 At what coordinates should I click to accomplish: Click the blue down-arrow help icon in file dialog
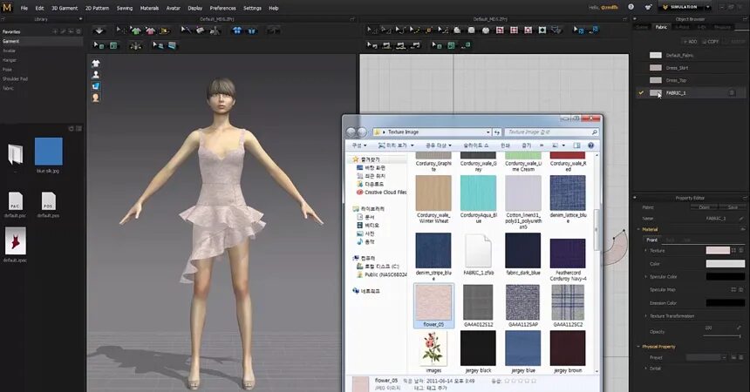tap(591, 145)
